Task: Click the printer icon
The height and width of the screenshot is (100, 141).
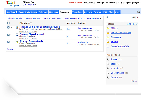Action: click(138, 12)
